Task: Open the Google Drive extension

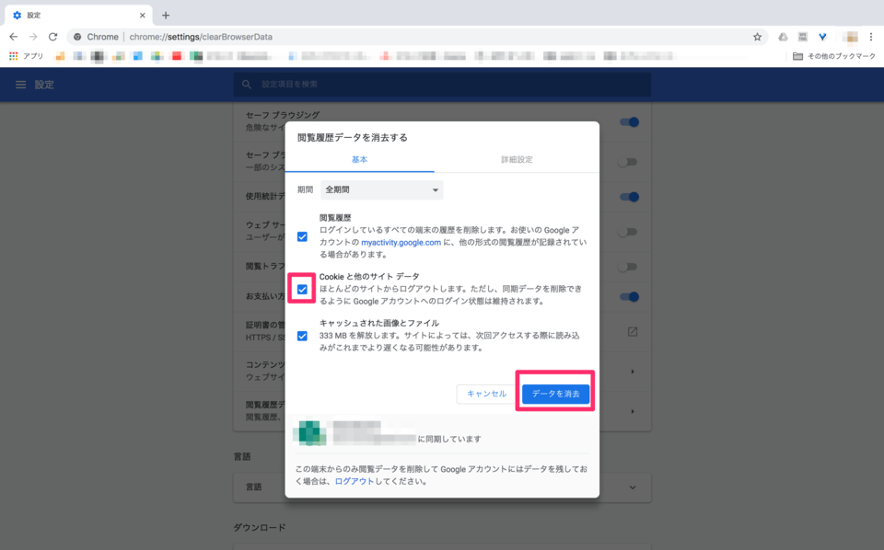Action: (783, 37)
